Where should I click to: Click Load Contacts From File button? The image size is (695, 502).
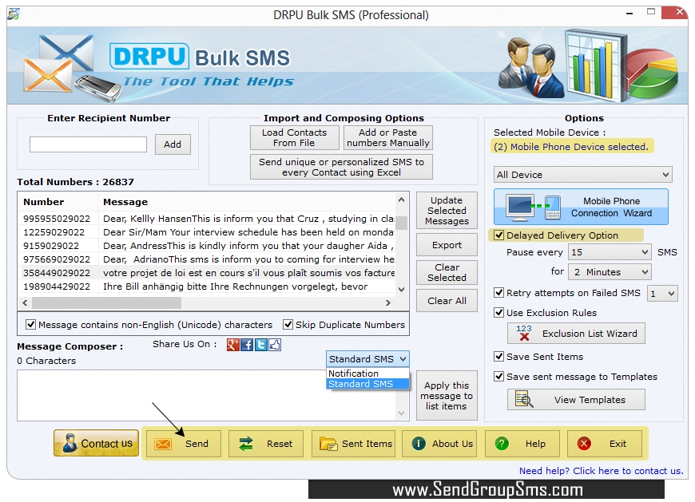pos(294,138)
